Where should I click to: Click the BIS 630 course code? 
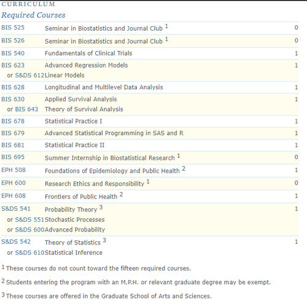tap(13, 99)
